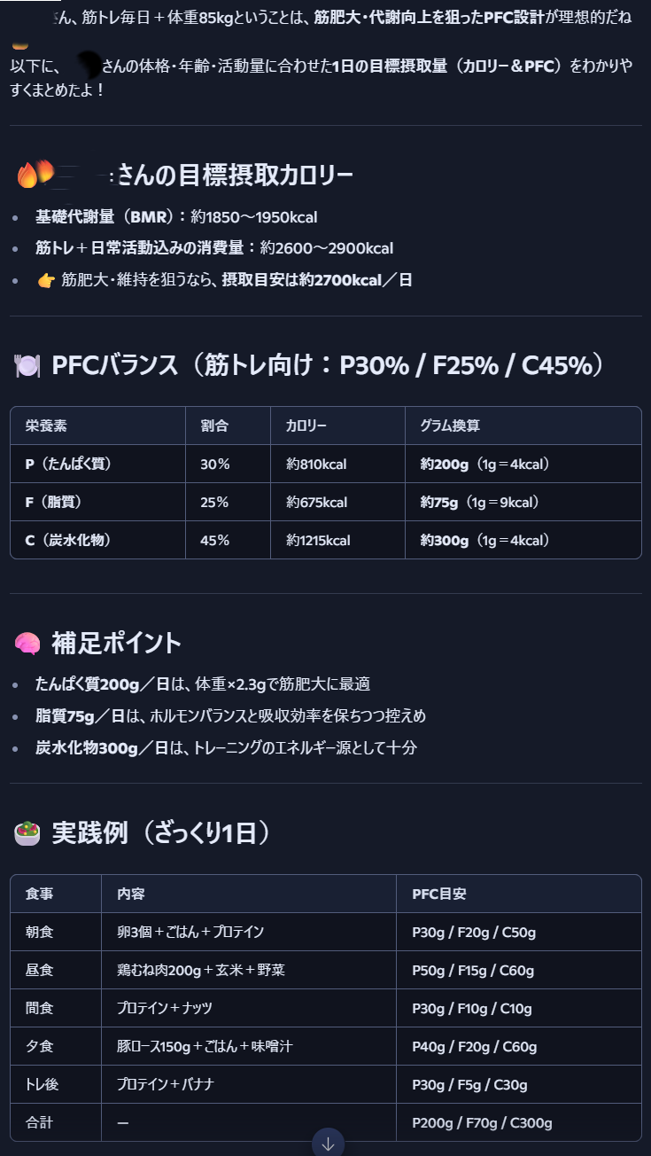Click the PFC目安 column header
The image size is (651, 1156).
[439, 894]
